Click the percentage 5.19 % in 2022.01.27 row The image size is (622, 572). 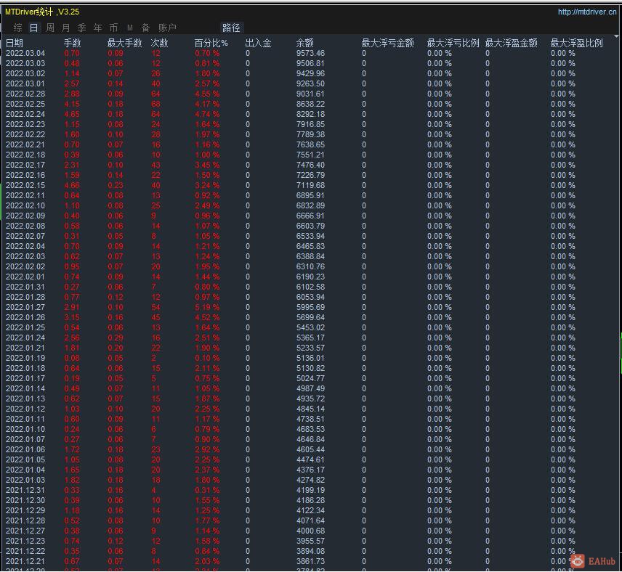click(207, 307)
